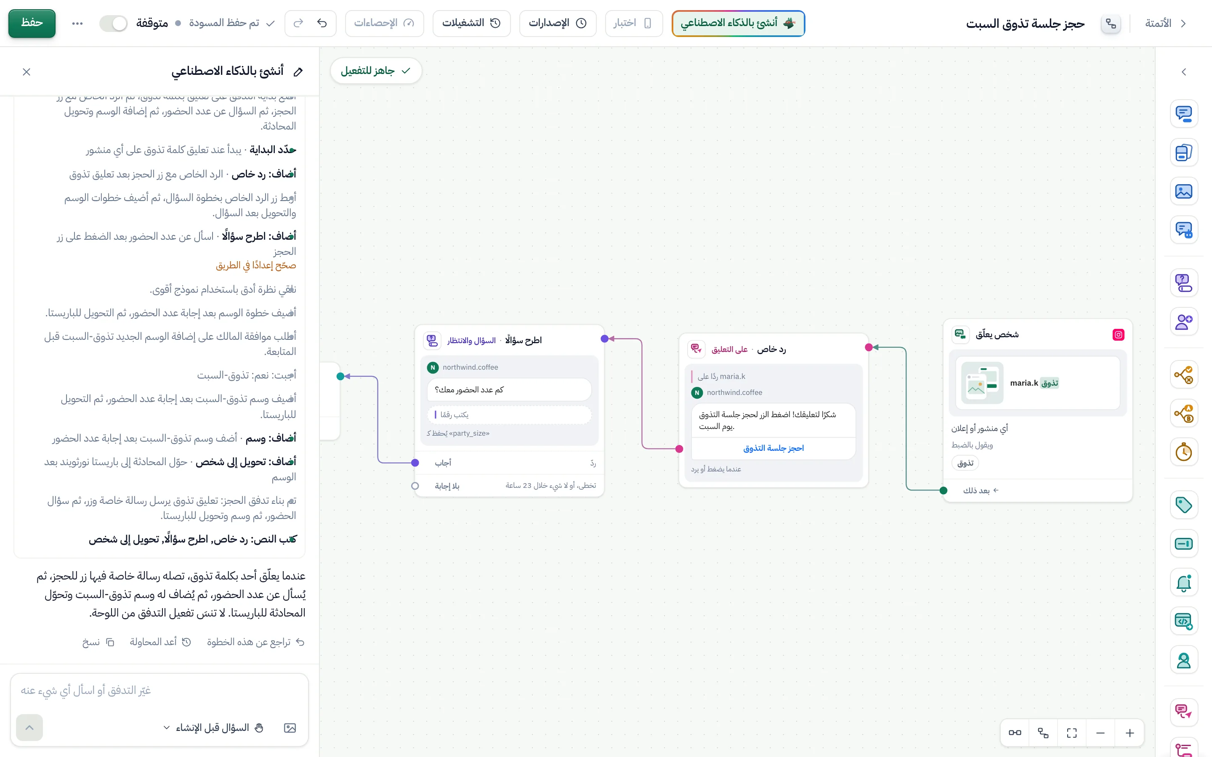Auto-arrange the flow layout

[1043, 733]
